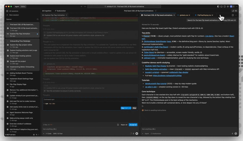243x141 pixels.
Task: Click the back navigation arrow in title bar
Action: click(x=82, y=7)
